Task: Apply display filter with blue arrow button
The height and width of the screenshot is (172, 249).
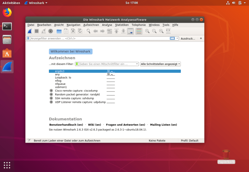Action: [172, 38]
